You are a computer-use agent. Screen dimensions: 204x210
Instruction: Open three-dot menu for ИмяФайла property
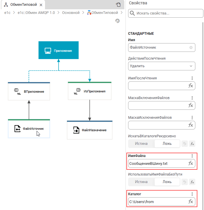[x=192, y=156]
